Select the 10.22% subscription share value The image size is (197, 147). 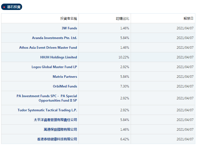coord(124,57)
